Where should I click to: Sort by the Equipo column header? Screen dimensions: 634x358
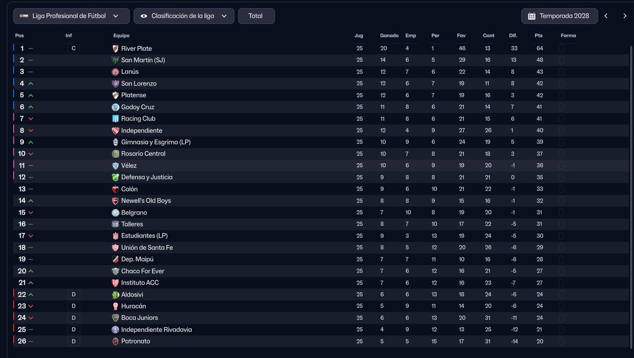(x=122, y=35)
